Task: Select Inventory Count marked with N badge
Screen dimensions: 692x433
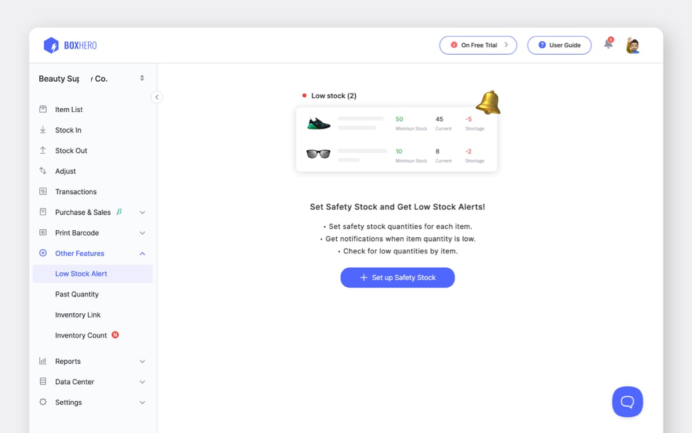Action: 81,335
